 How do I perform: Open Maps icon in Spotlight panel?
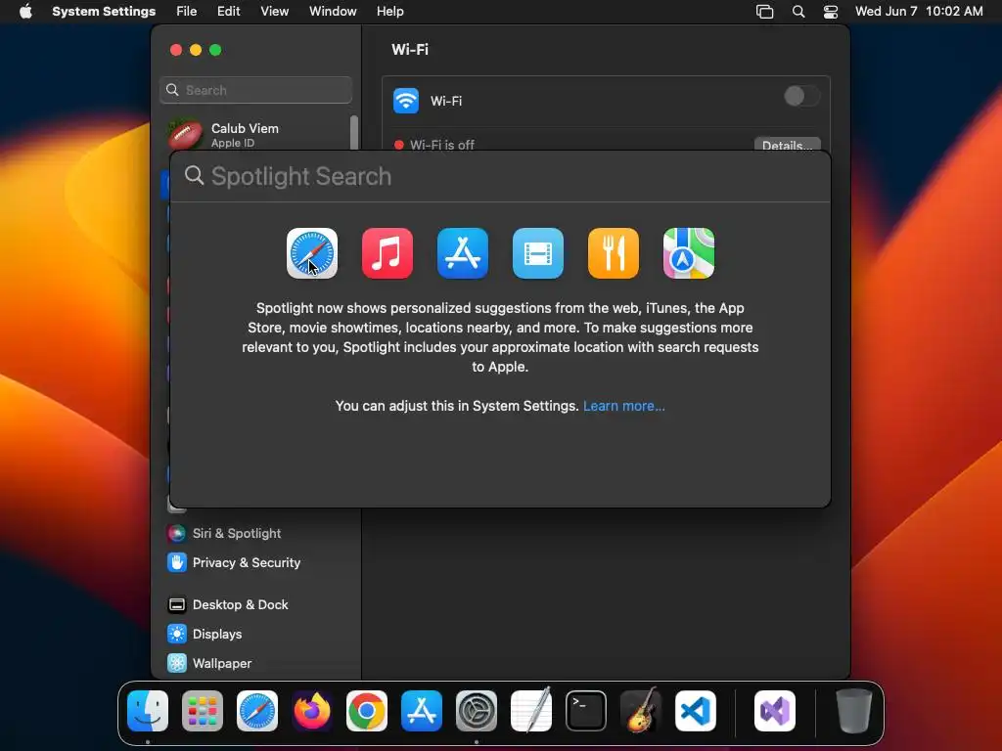689,253
